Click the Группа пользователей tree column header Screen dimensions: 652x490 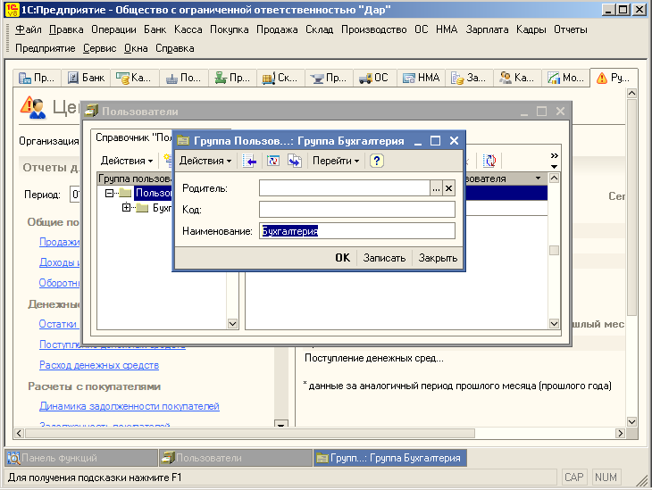point(135,179)
